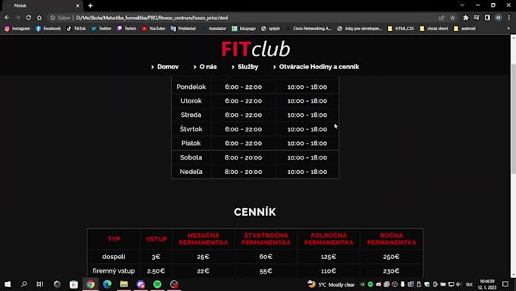516x291 pixels.
Task: Open Windows taskbar search
Action: [24, 284]
